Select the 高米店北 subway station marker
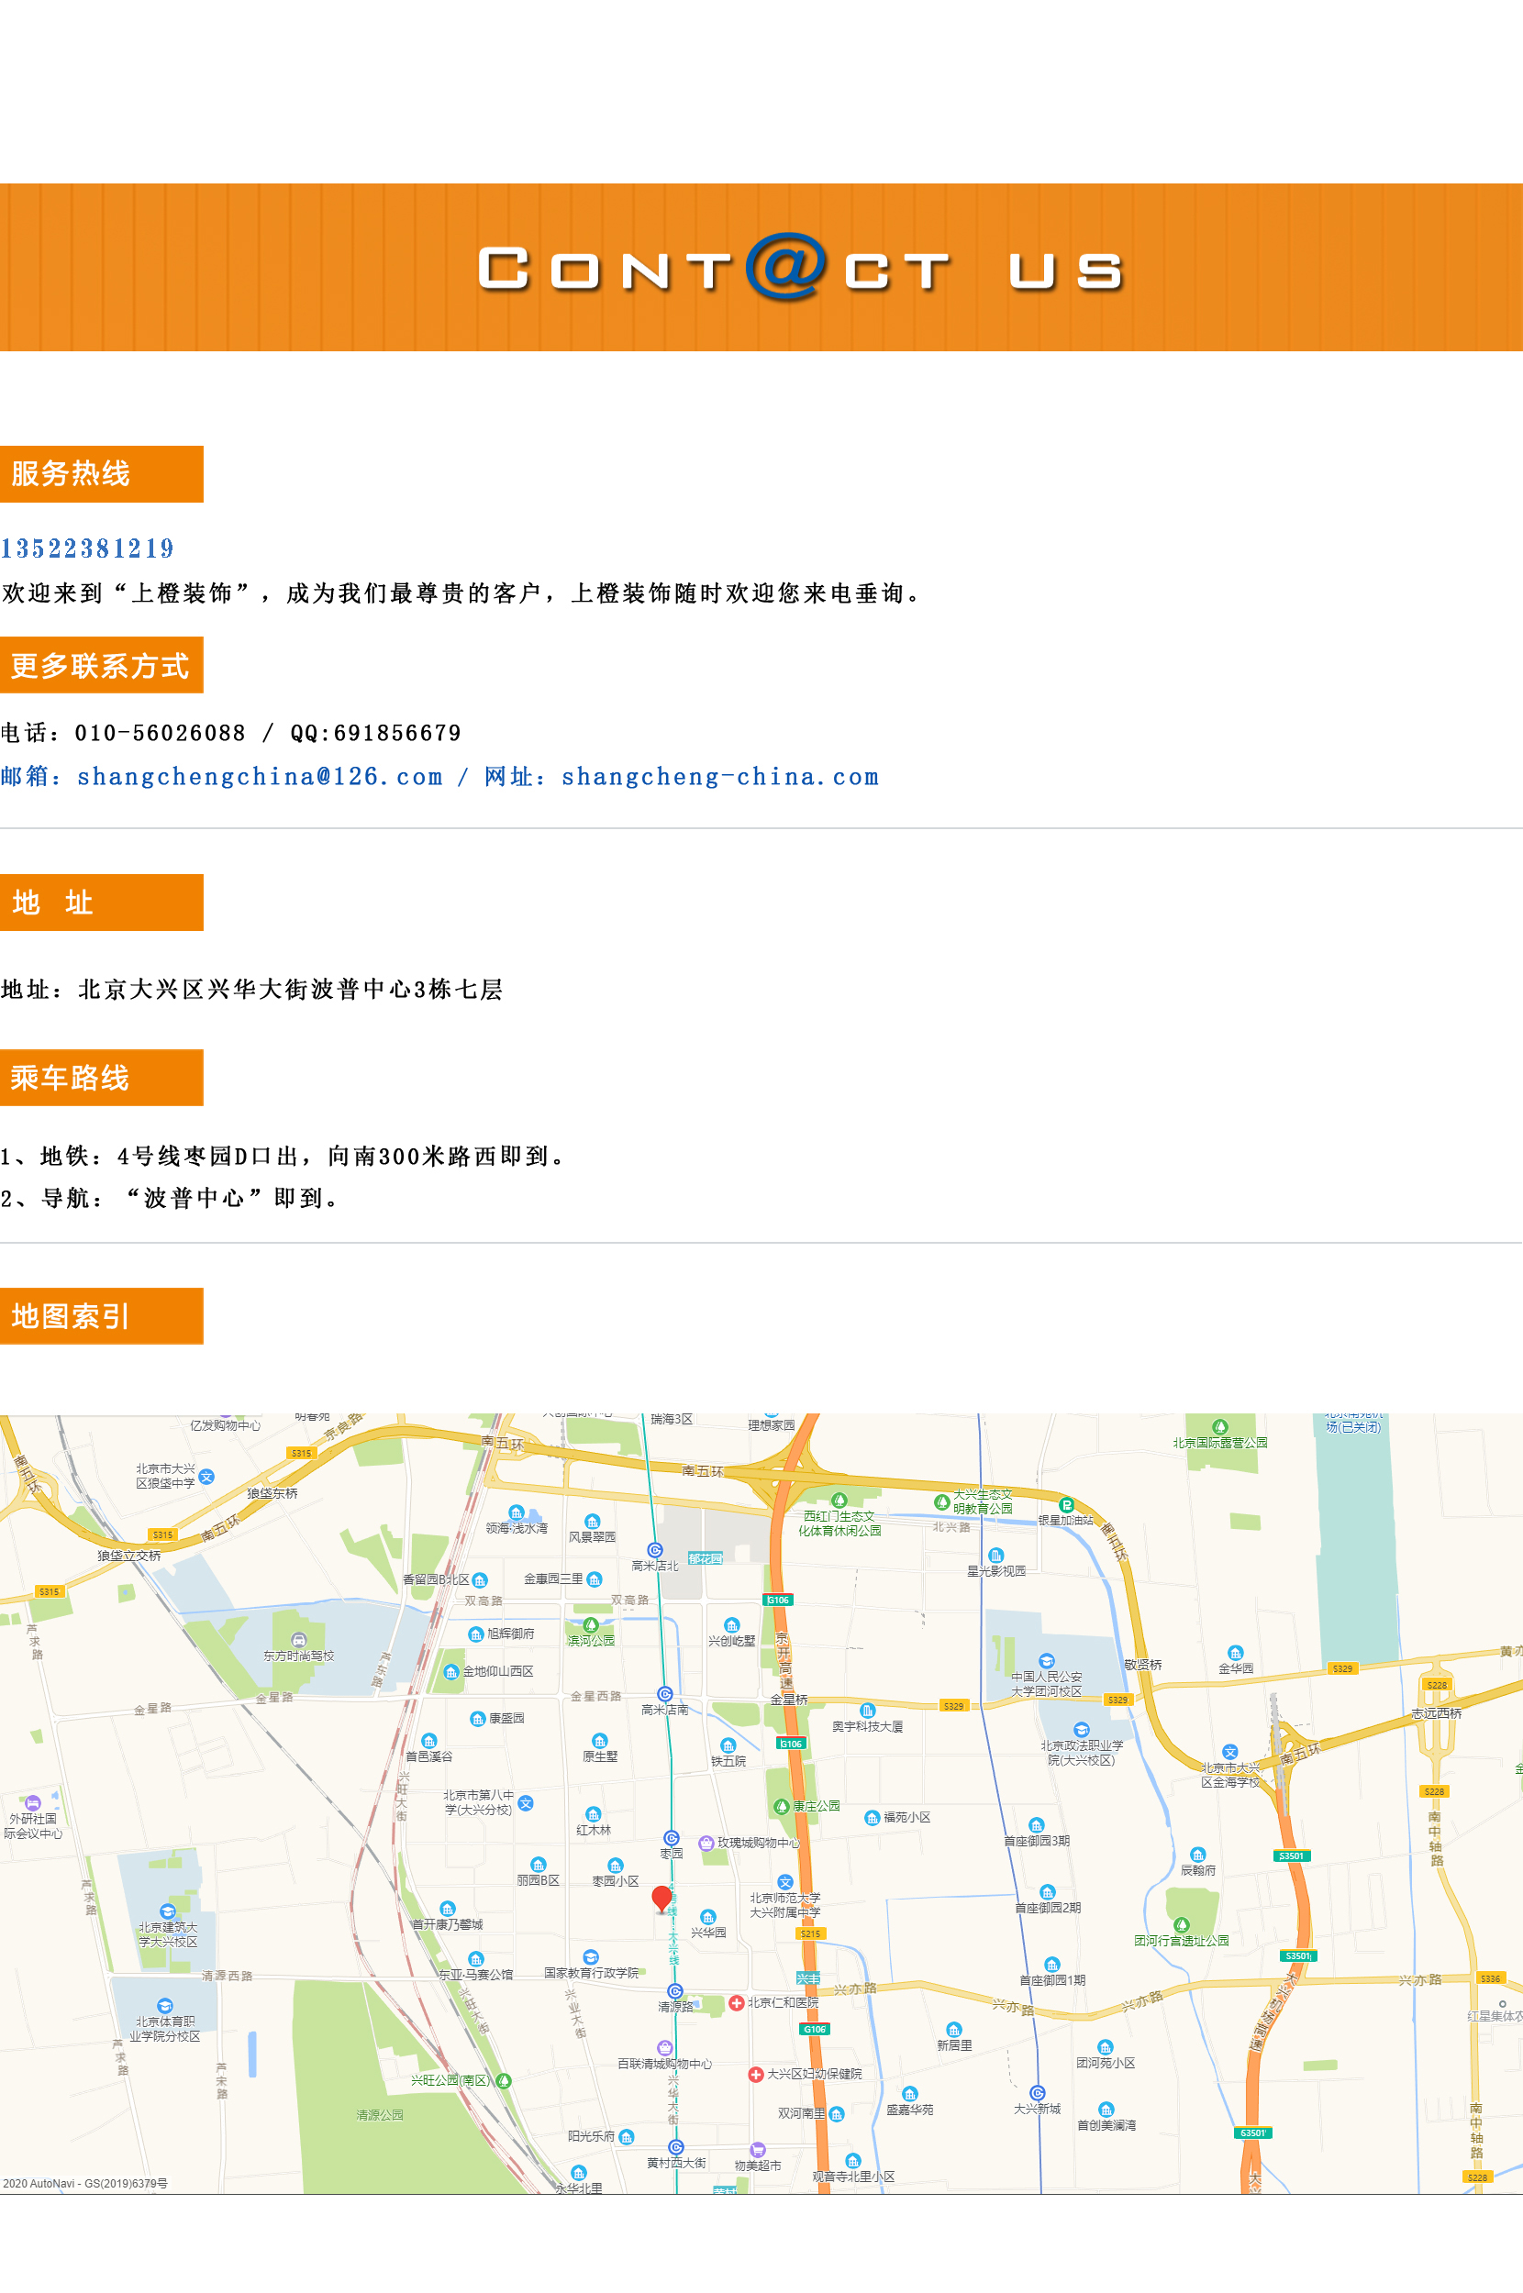Viewport: 1523px width, 2293px height. click(656, 1550)
